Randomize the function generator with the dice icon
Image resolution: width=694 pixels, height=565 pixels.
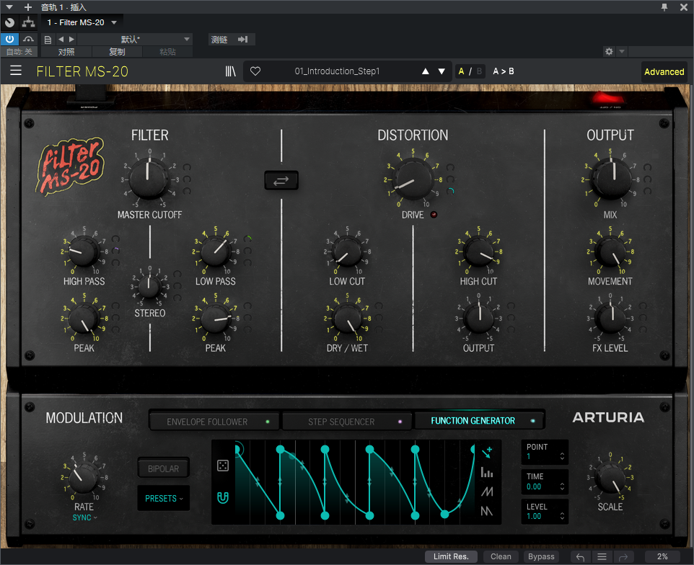click(x=223, y=466)
